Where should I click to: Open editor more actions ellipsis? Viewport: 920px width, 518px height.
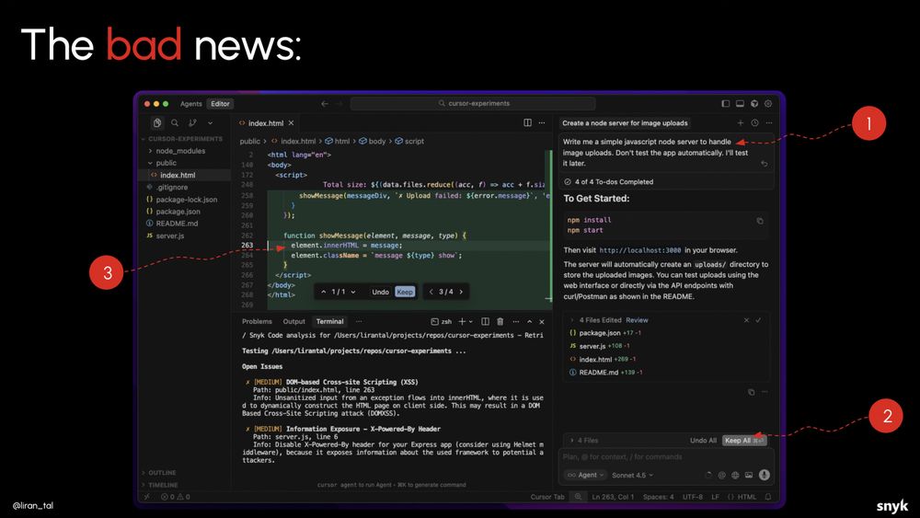click(542, 122)
